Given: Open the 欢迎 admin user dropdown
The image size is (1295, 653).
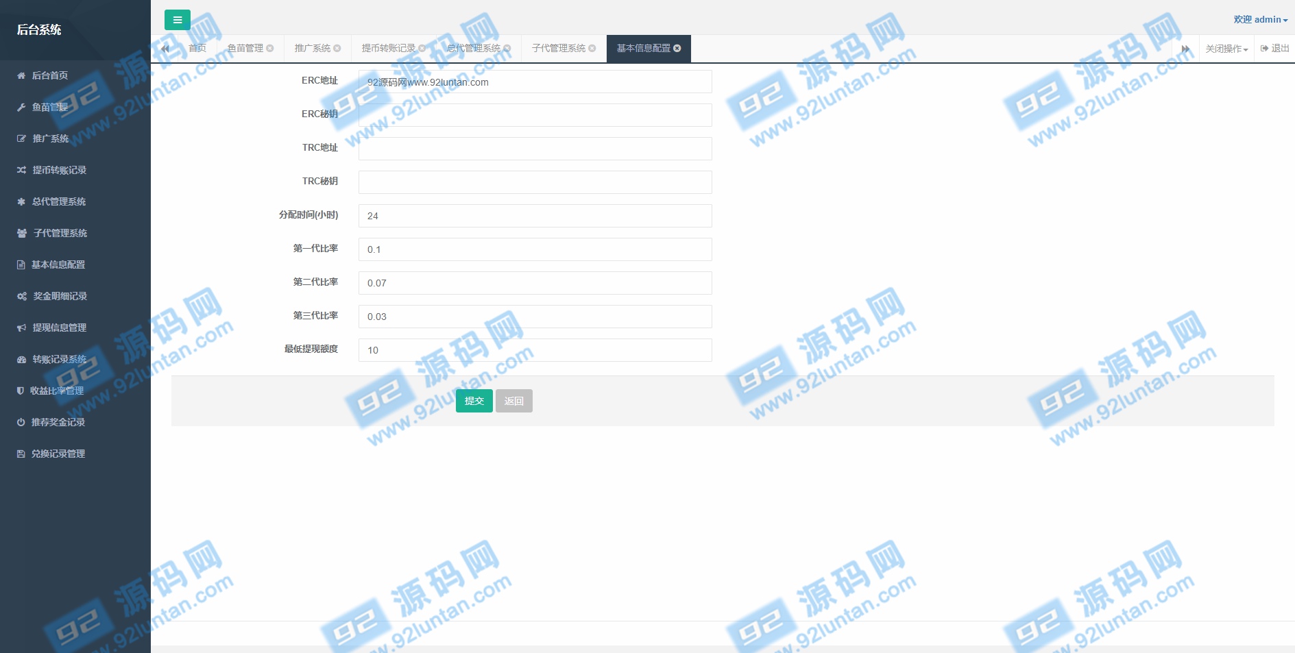Looking at the screenshot, I should click(1260, 20).
